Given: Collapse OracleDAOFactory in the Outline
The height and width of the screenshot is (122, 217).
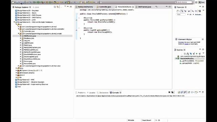Looking at the screenshot, I should (x=176, y=59).
